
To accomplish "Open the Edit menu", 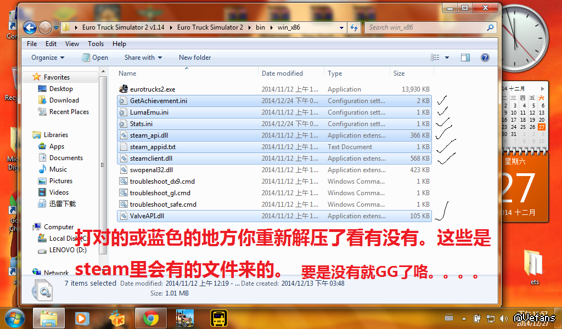I will (51, 44).
